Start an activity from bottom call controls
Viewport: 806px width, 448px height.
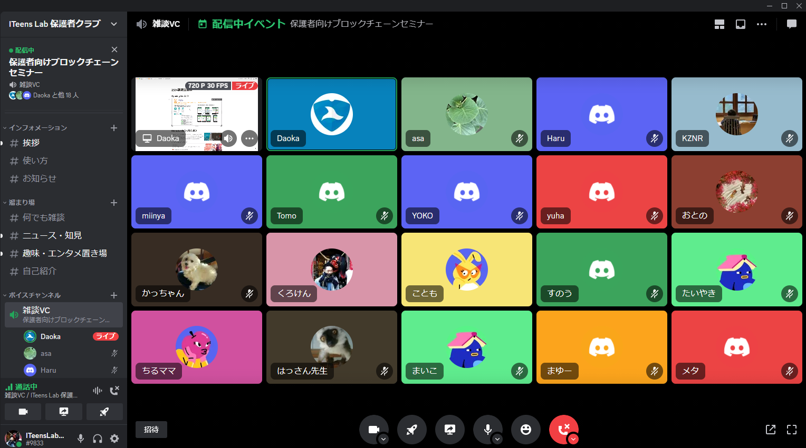point(412,430)
